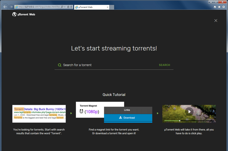The height and width of the screenshot is (151, 228).
Task: Dismiss the welcome overlay with X
Action: click(216, 21)
